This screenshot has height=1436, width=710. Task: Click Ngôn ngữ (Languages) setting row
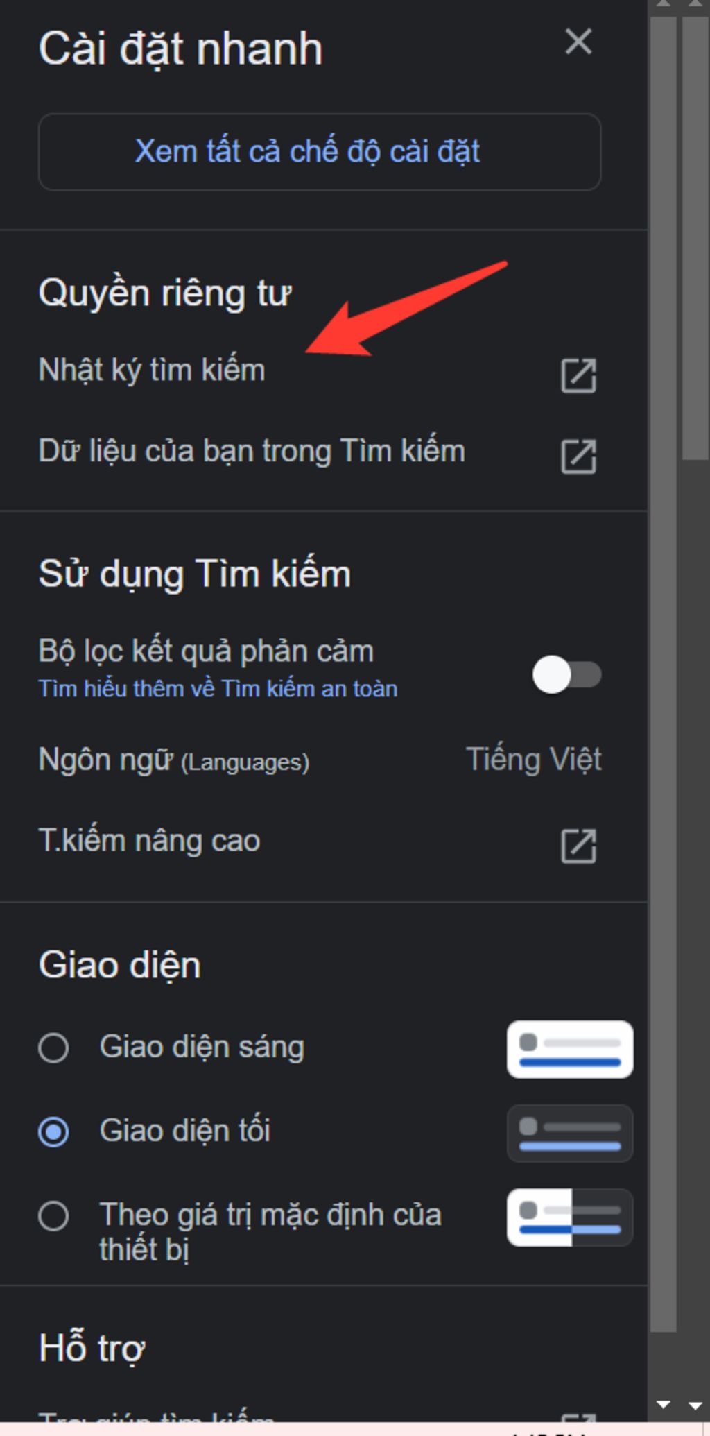(x=320, y=760)
